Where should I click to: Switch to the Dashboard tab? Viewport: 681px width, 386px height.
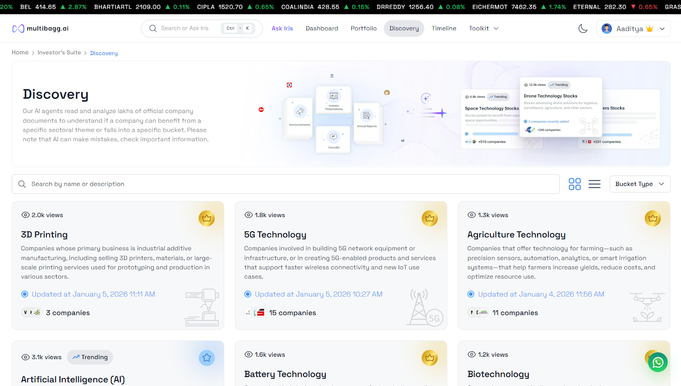tap(322, 28)
